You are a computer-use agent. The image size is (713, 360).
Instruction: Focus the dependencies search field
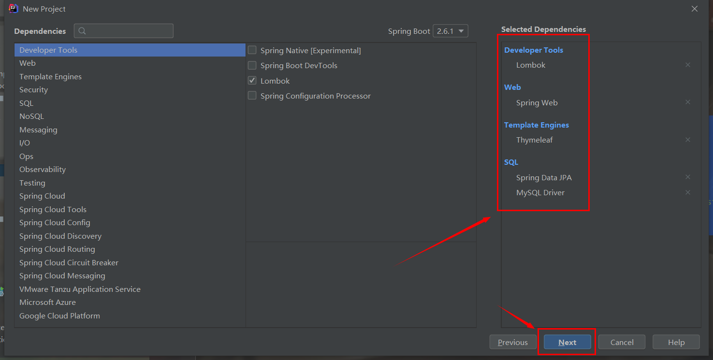pos(124,31)
